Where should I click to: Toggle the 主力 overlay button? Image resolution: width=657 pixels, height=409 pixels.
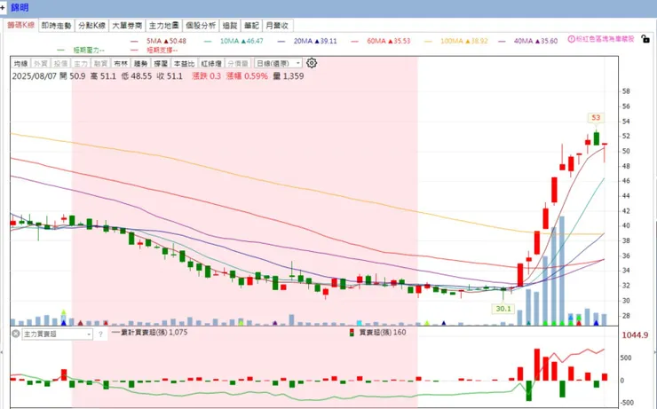[x=81, y=64]
